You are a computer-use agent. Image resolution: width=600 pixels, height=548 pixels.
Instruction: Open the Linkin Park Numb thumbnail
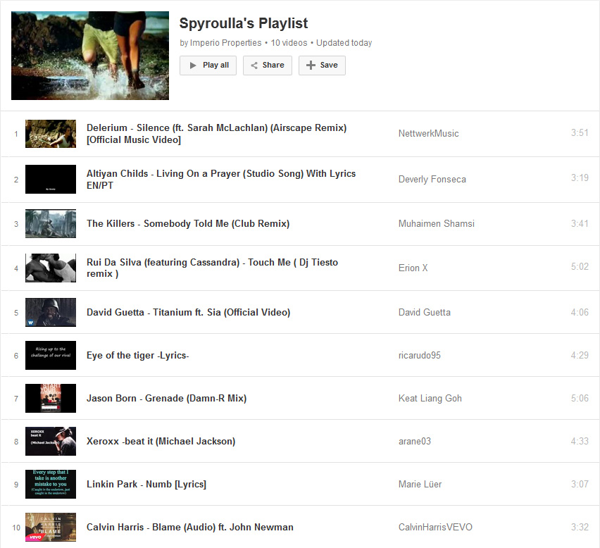[x=51, y=484]
